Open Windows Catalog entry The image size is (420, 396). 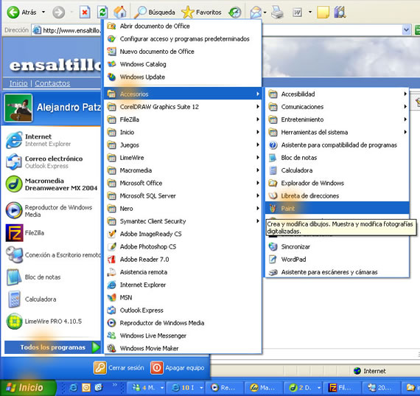pos(183,64)
